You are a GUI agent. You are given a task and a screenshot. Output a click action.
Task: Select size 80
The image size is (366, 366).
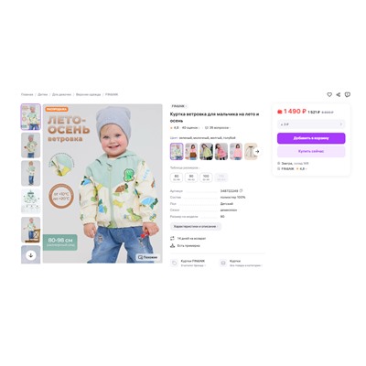pyautogui.click(x=177, y=178)
